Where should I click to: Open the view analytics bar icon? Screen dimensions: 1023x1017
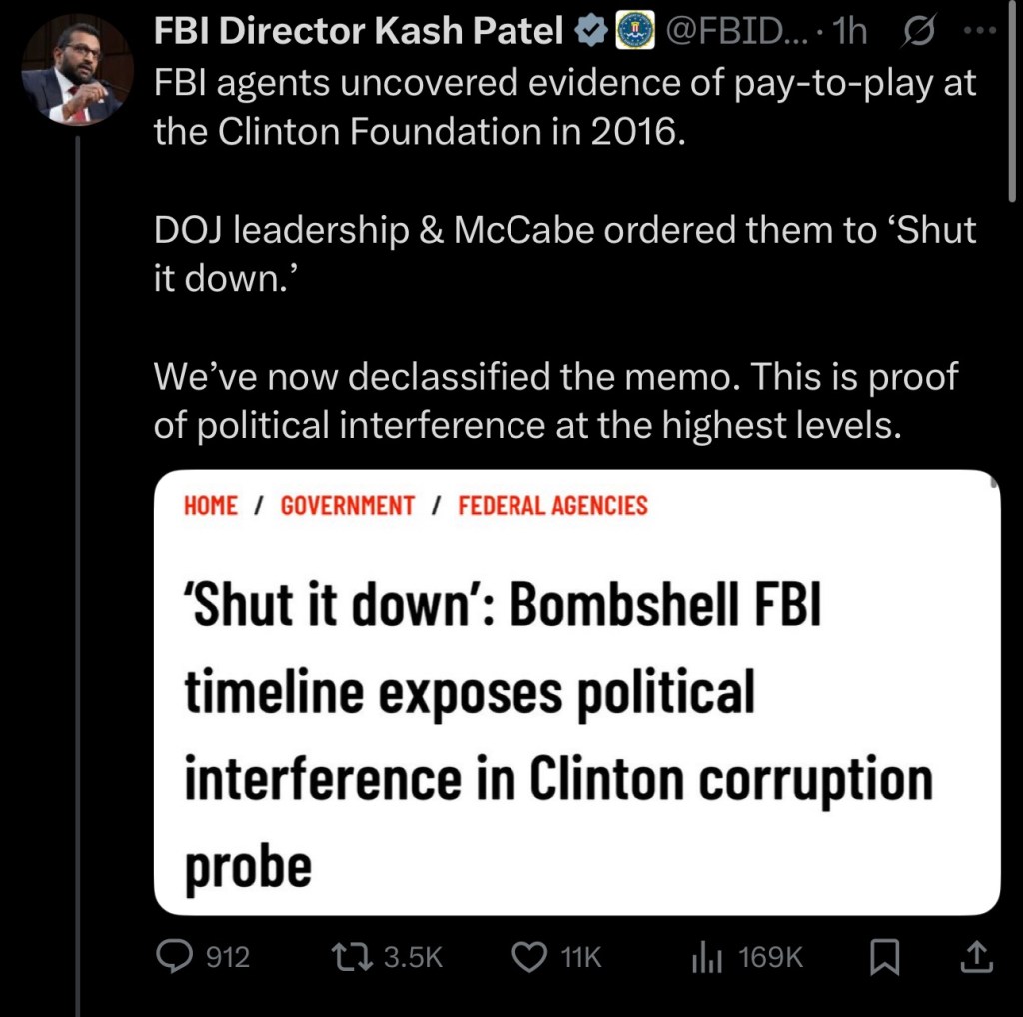(x=706, y=957)
